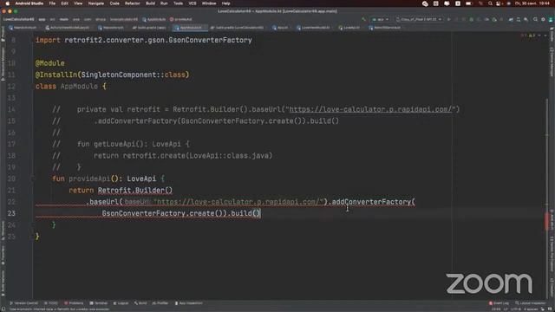Open the Problems tool window
Viewport: 555px width, 312px height.
tap(74, 303)
